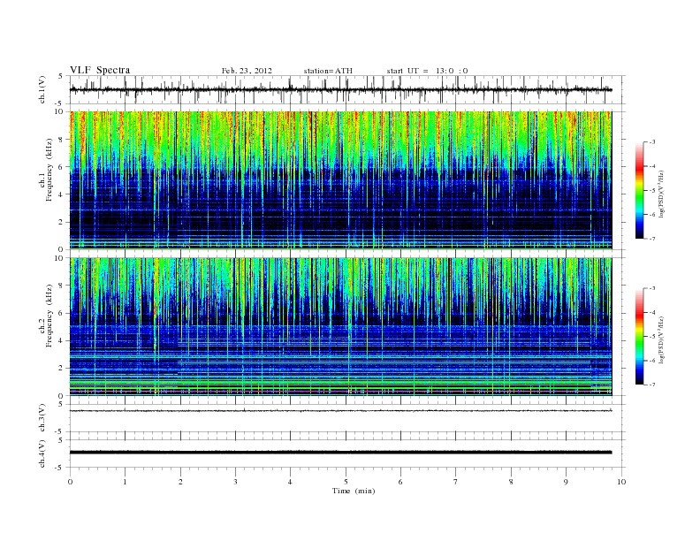
Task: Click the 'ch.4(V)' axis label
Action: pos(42,454)
